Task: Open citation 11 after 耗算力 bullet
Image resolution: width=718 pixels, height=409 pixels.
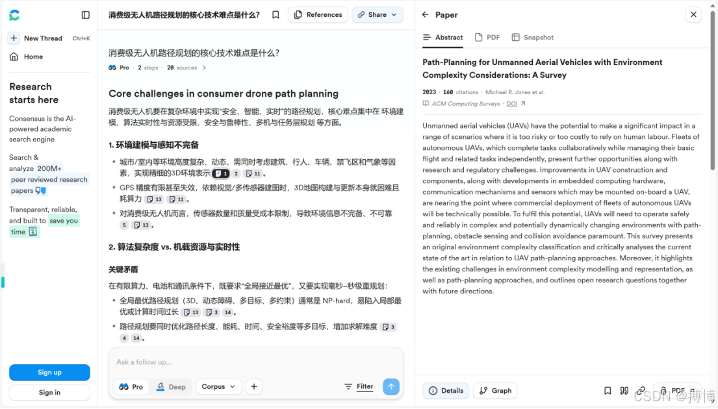Action: coord(176,199)
